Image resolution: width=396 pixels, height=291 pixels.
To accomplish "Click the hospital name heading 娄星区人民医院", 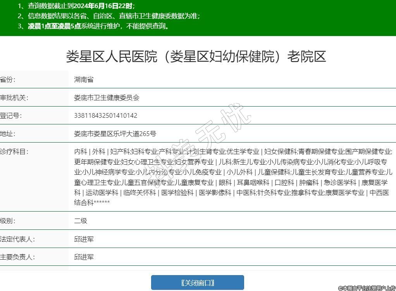I will (196, 57).
